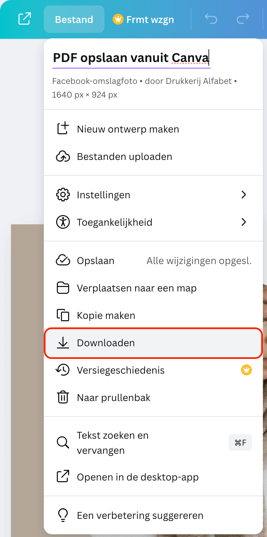267x537 pixels.
Task: Open the Bestand menu
Action: pos(74,20)
